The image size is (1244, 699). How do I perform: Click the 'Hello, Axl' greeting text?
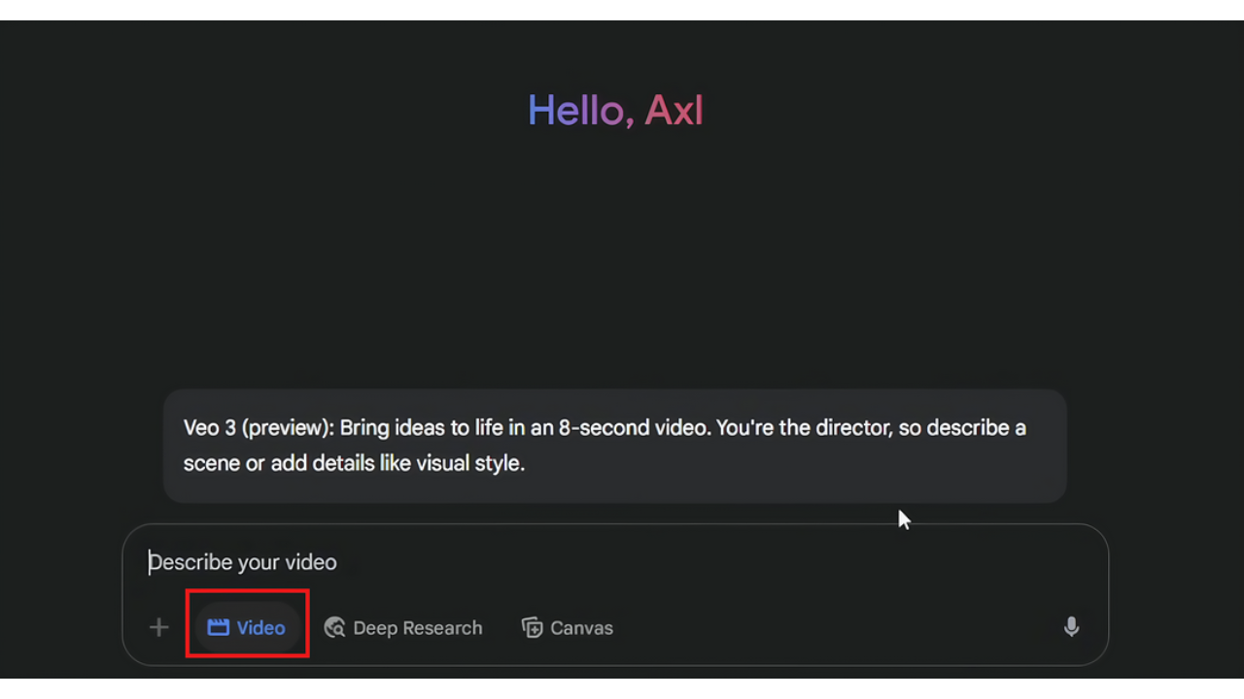coord(615,110)
